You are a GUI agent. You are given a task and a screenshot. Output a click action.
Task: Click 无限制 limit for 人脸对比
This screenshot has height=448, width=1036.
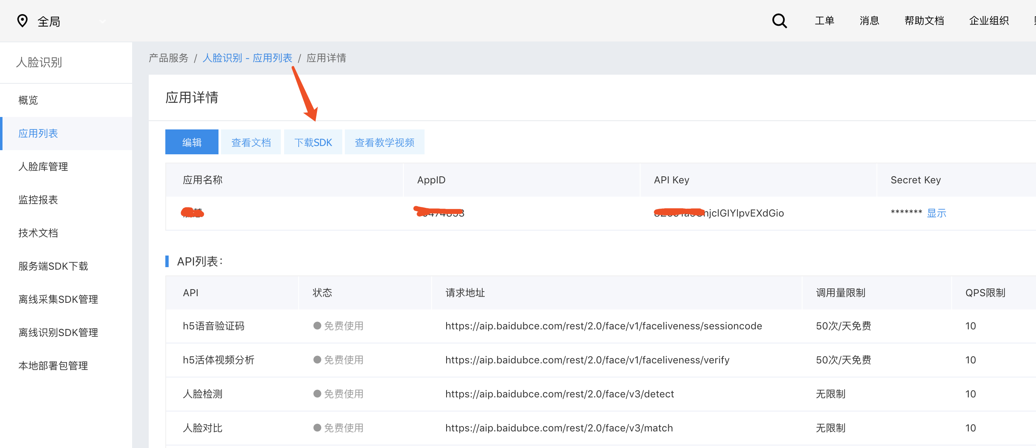click(830, 428)
